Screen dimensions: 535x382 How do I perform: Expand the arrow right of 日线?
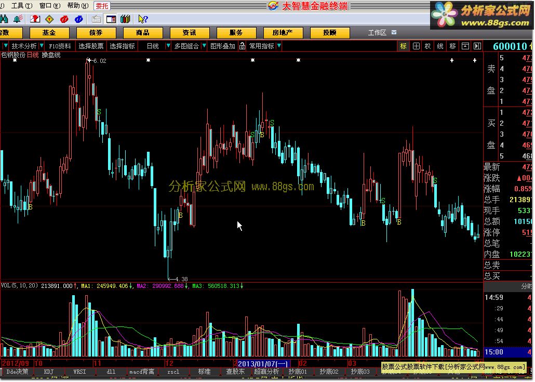[168, 45]
